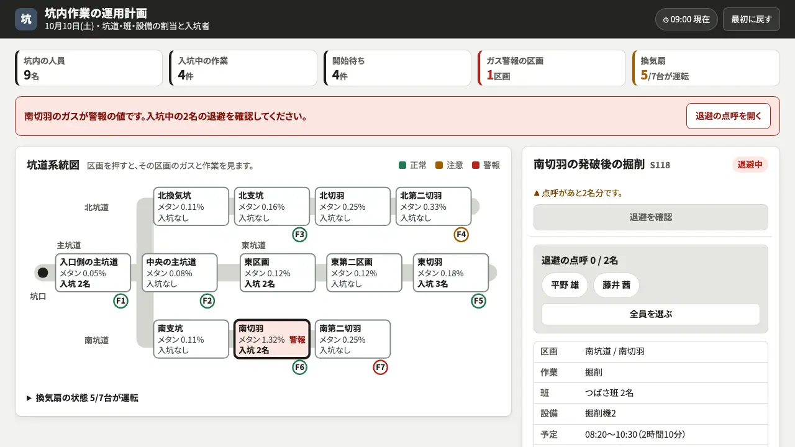Toggle roll-call chip 藤井 茜
795x447 pixels.
point(616,286)
